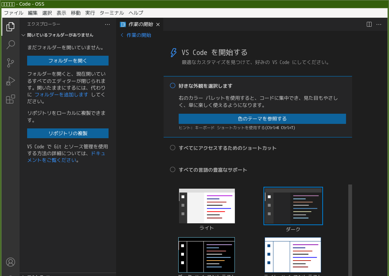
Task: Open the 表示 menu
Action: (x=61, y=13)
